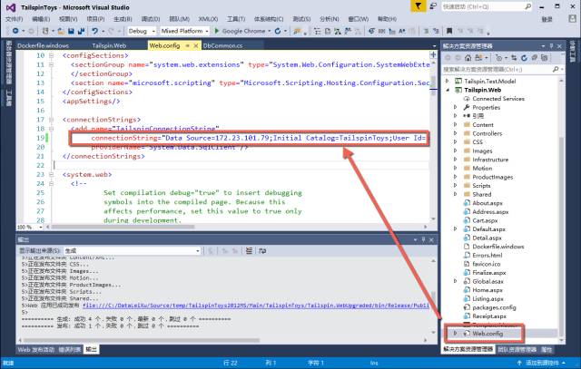The image size is (581, 369).
Task: Collapse the Tailspin.Web project node
Action: tap(448, 90)
